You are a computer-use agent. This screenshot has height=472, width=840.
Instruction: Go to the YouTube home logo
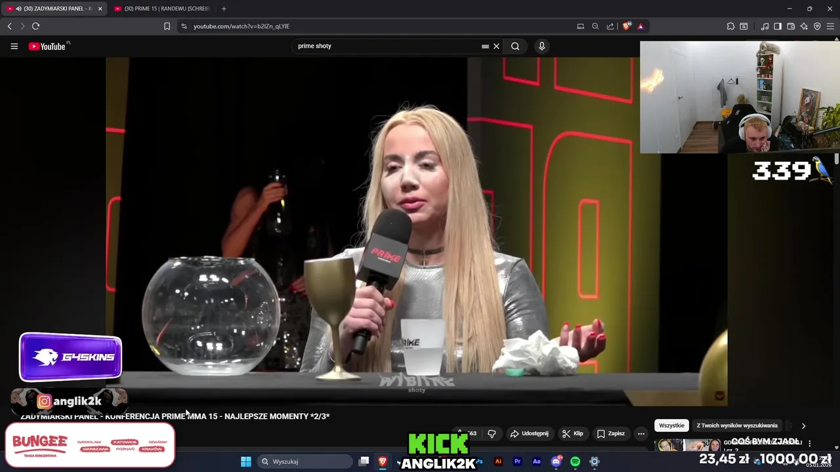[47, 46]
